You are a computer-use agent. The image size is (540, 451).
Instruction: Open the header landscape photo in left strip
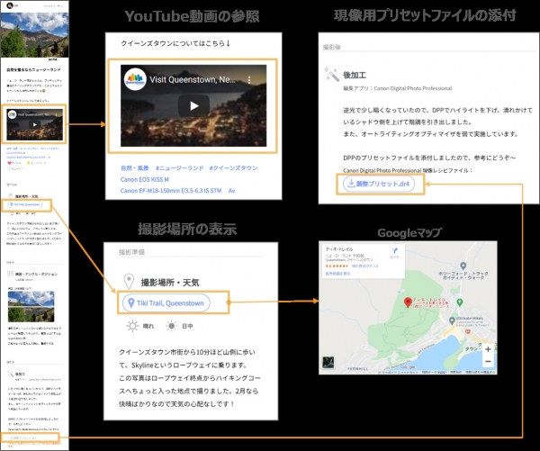coord(34,35)
